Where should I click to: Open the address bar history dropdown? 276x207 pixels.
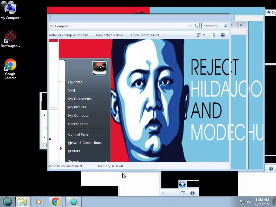(190, 26)
